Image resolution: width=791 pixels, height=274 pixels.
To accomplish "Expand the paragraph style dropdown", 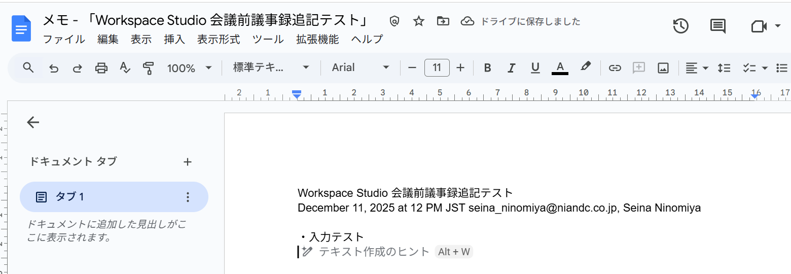I will click(271, 68).
